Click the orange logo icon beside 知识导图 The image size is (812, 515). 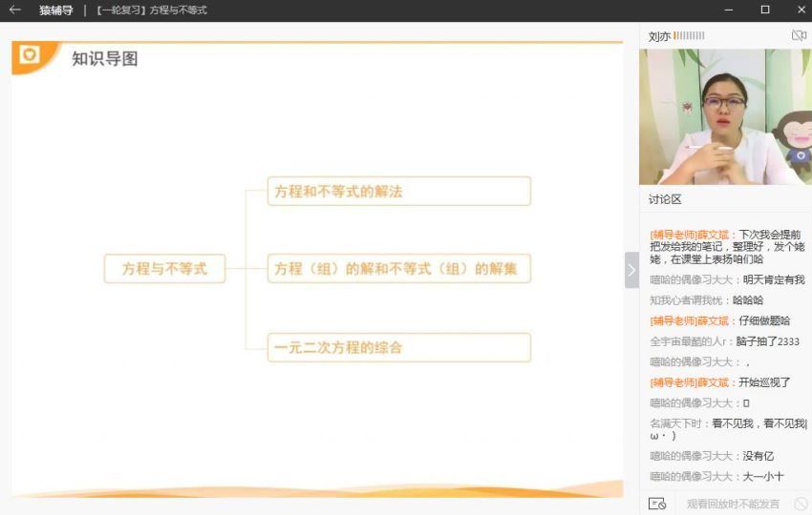(30, 54)
